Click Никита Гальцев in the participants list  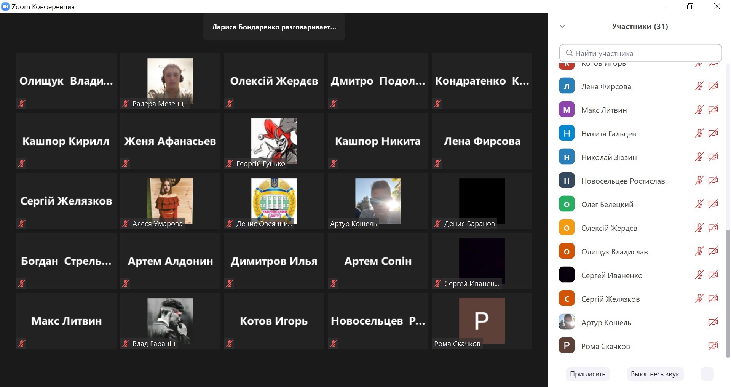608,134
